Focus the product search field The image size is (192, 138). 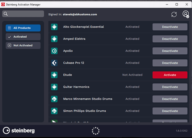click(x=23, y=14)
